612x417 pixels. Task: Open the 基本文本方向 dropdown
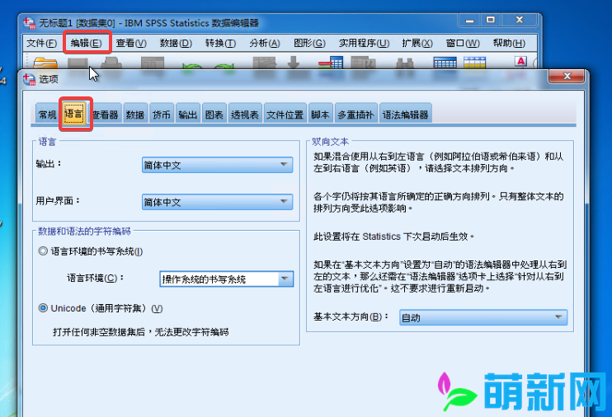click(x=483, y=317)
